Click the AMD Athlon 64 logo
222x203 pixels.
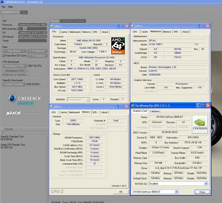(118, 46)
